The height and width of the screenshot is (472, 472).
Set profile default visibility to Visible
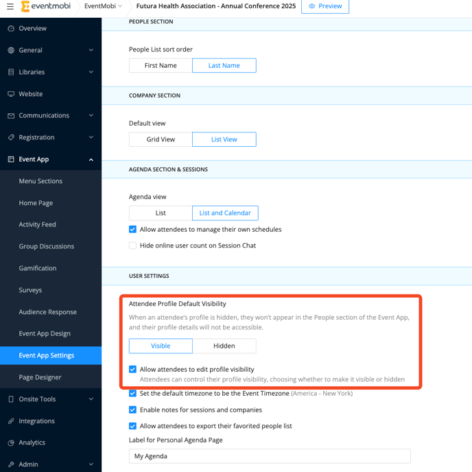click(161, 346)
